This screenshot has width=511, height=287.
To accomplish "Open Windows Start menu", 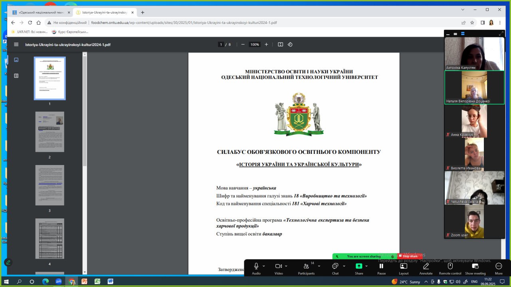I will (6, 281).
